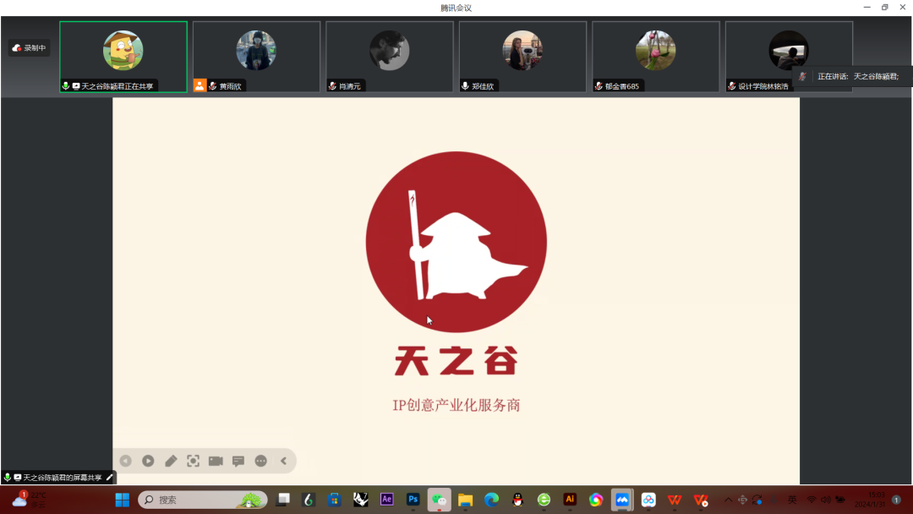Click the play button in presentation toolbar
The height and width of the screenshot is (514, 913).
148,461
